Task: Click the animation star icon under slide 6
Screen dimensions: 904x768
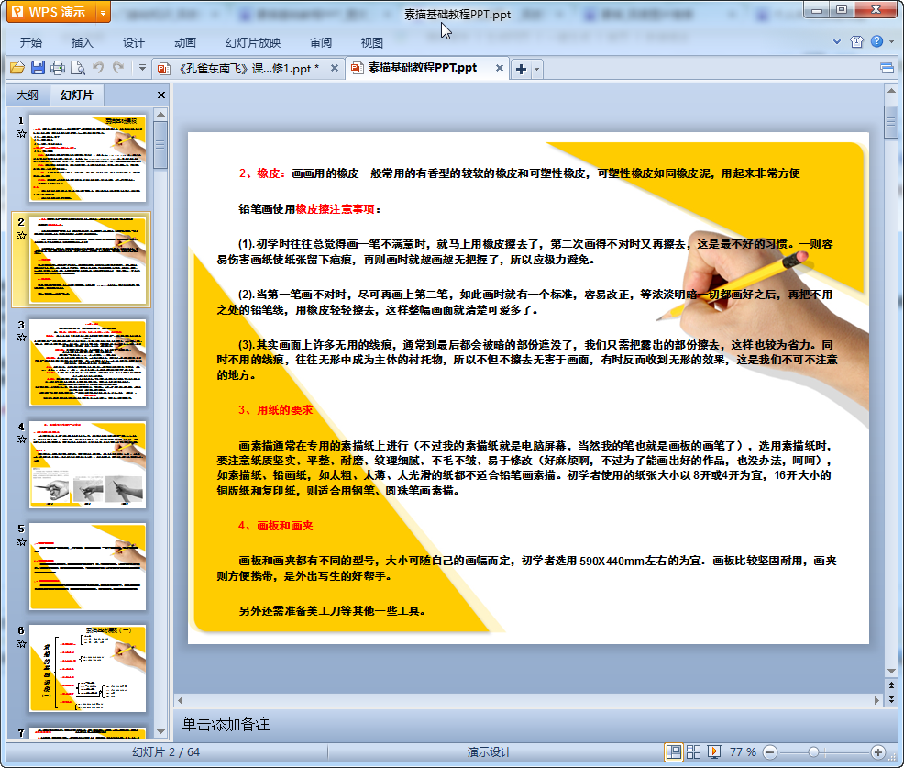Action: pyautogui.click(x=21, y=644)
